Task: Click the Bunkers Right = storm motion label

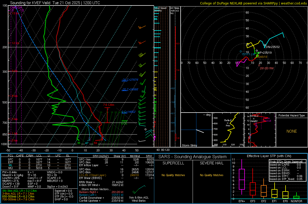Action: click(88, 192)
